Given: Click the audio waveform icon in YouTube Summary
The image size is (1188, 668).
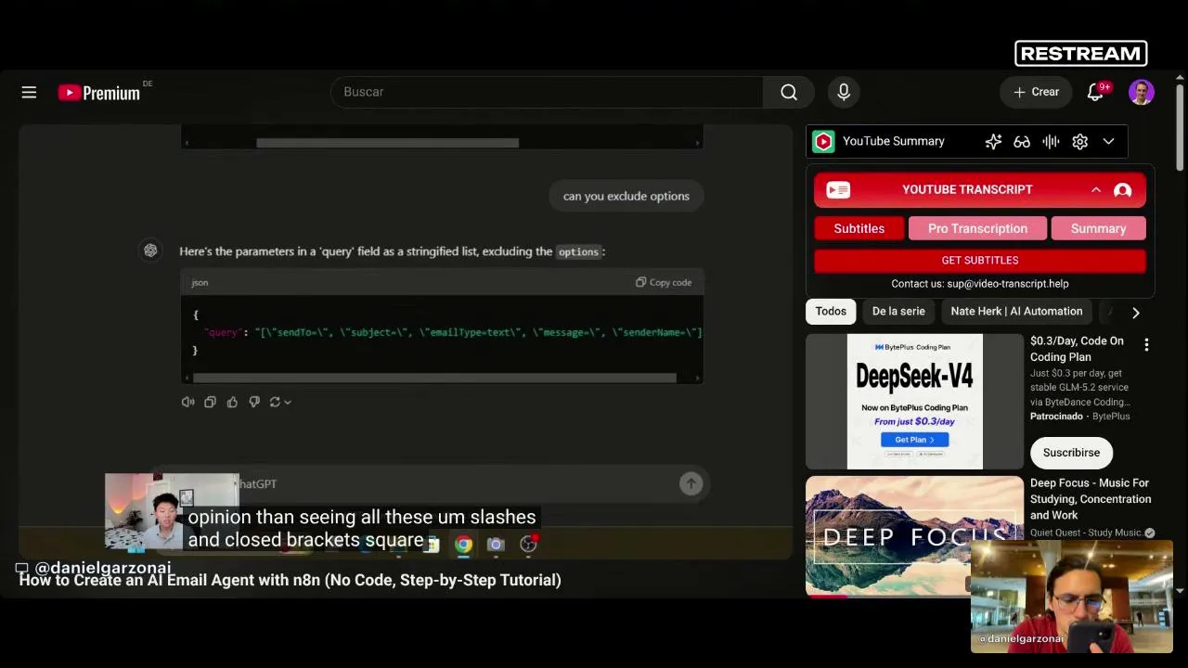Looking at the screenshot, I should [x=1051, y=141].
